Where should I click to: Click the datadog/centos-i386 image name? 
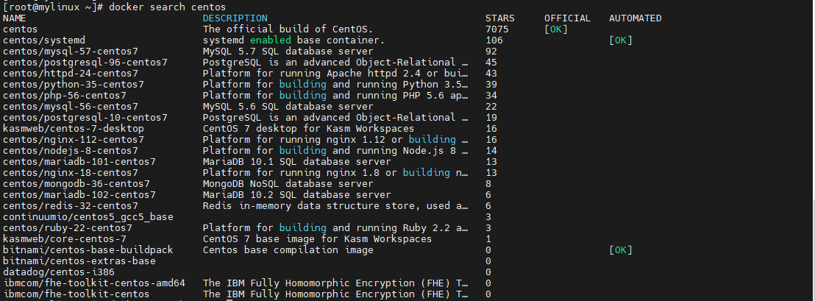click(58, 272)
